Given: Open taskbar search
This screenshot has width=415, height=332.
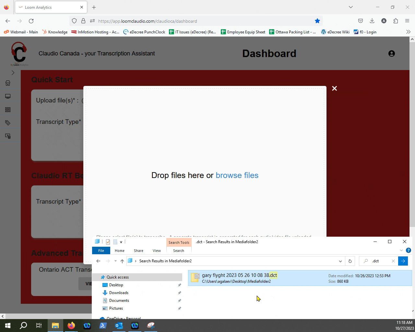Looking at the screenshot, I should (x=23, y=326).
